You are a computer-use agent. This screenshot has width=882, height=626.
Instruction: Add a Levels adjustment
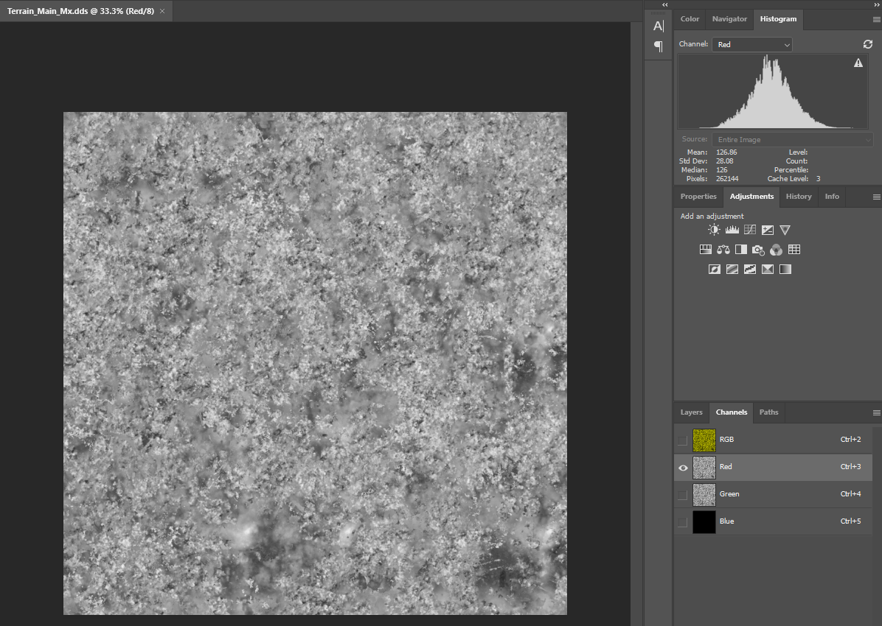732,230
